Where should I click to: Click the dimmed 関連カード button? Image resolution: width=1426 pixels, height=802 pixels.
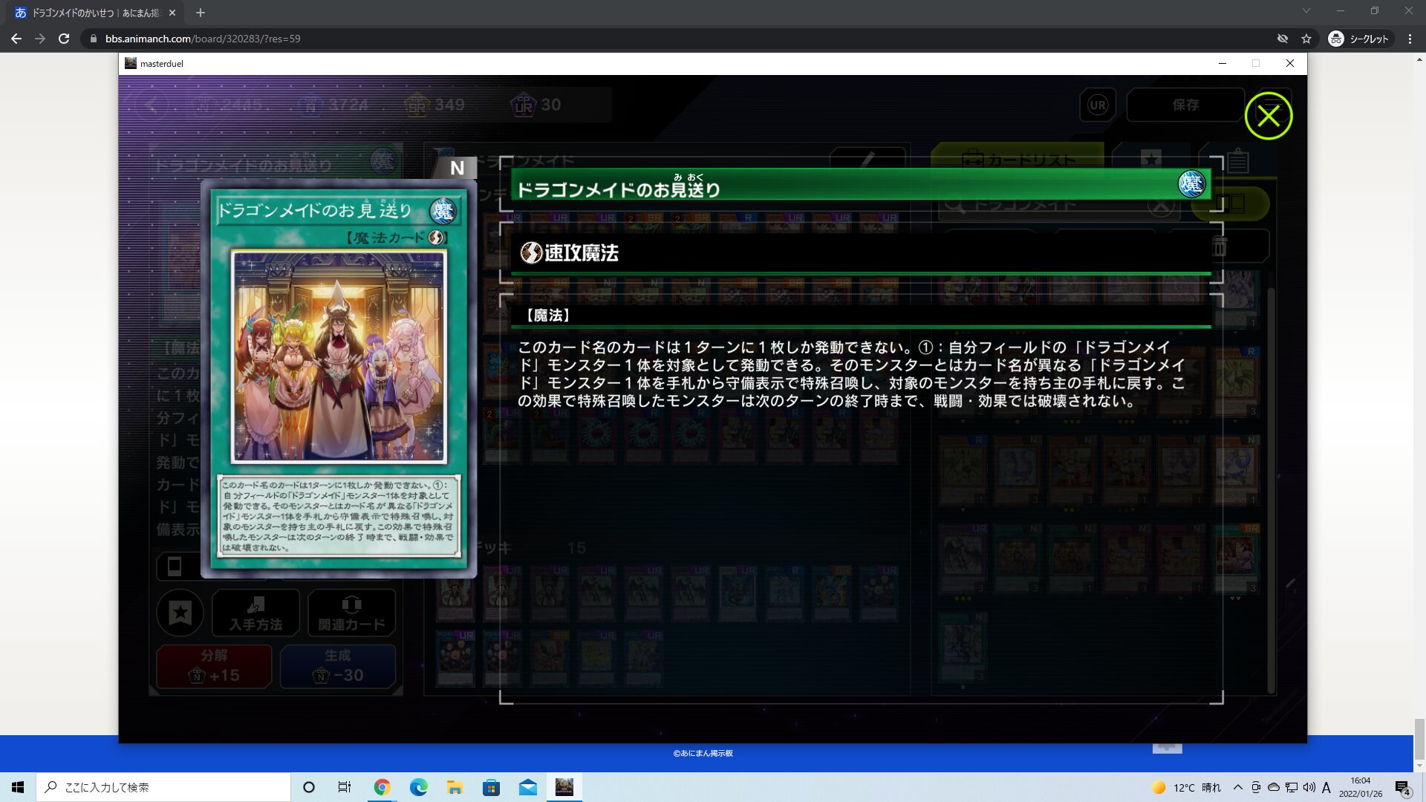point(351,613)
